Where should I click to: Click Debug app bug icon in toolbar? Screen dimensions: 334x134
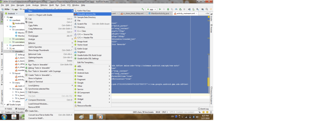tap(168, 9)
